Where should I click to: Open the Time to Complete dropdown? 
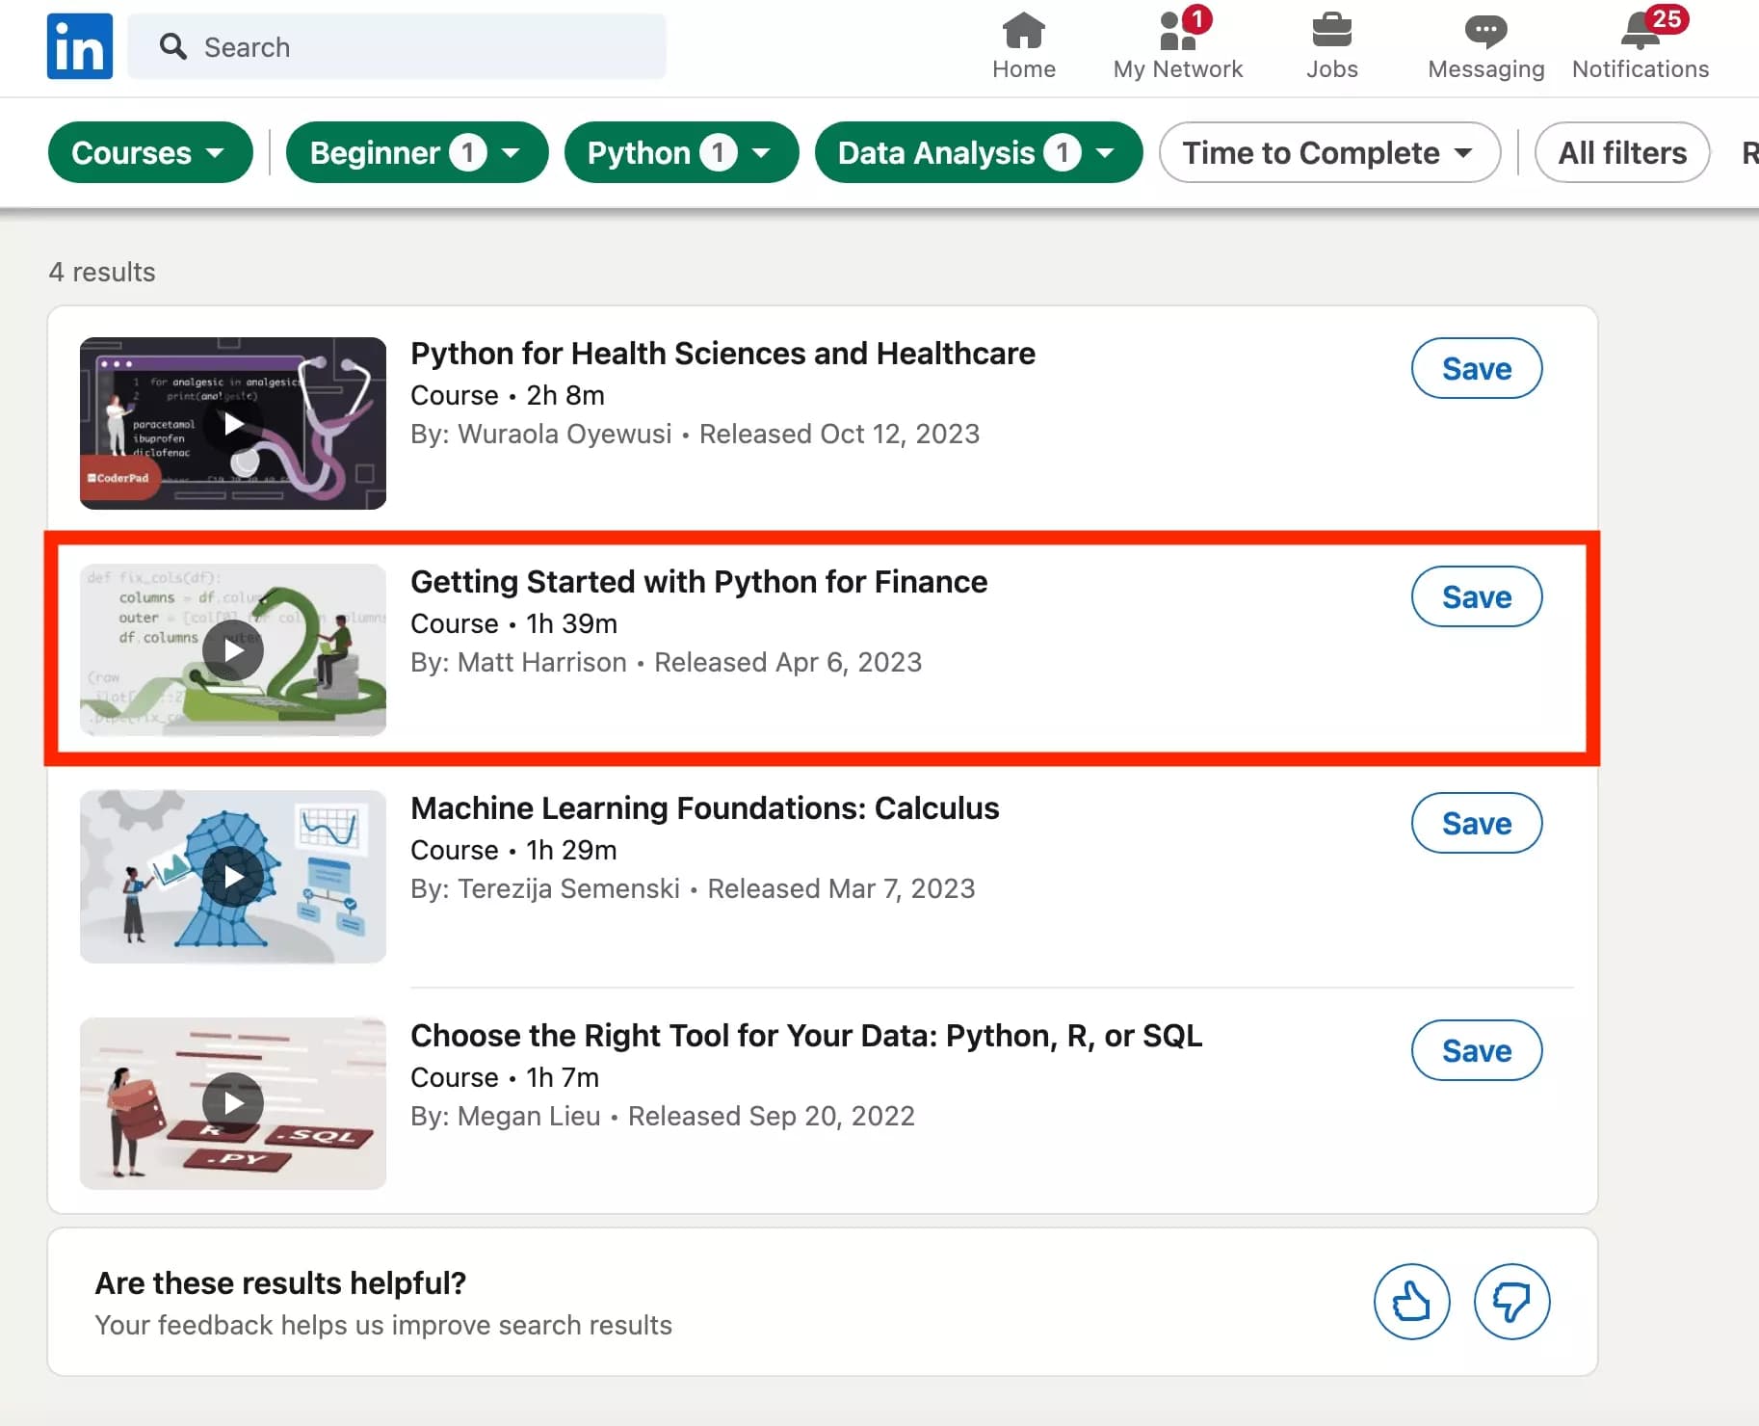(x=1328, y=152)
